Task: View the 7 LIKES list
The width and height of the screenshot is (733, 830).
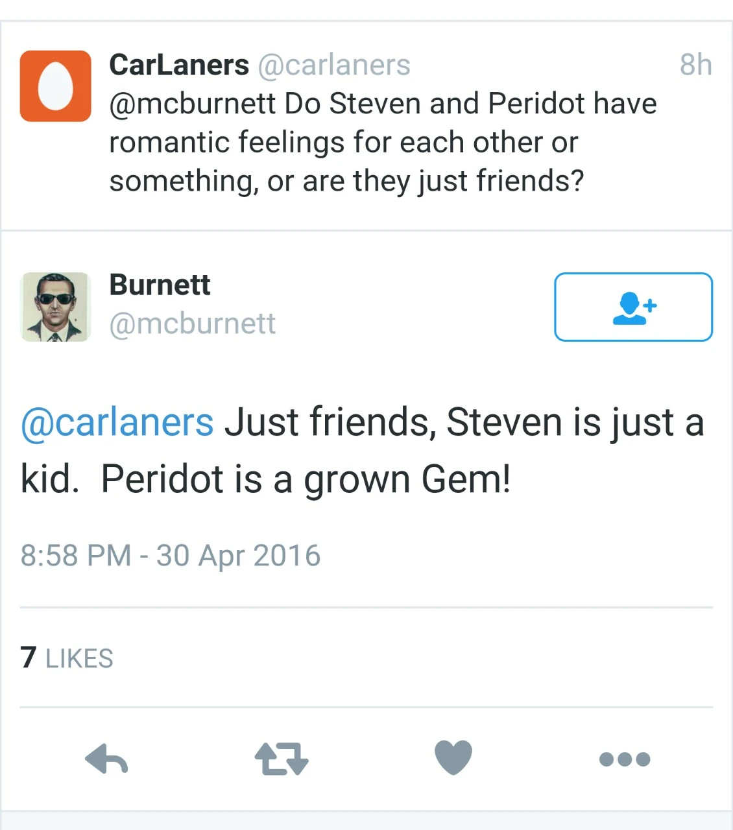Action: 67,658
